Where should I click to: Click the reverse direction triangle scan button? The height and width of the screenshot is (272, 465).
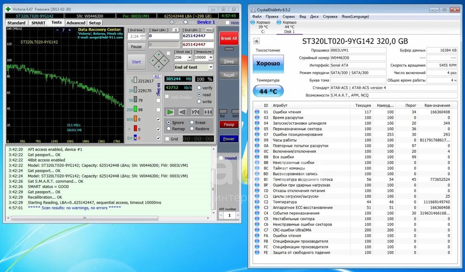(182, 112)
